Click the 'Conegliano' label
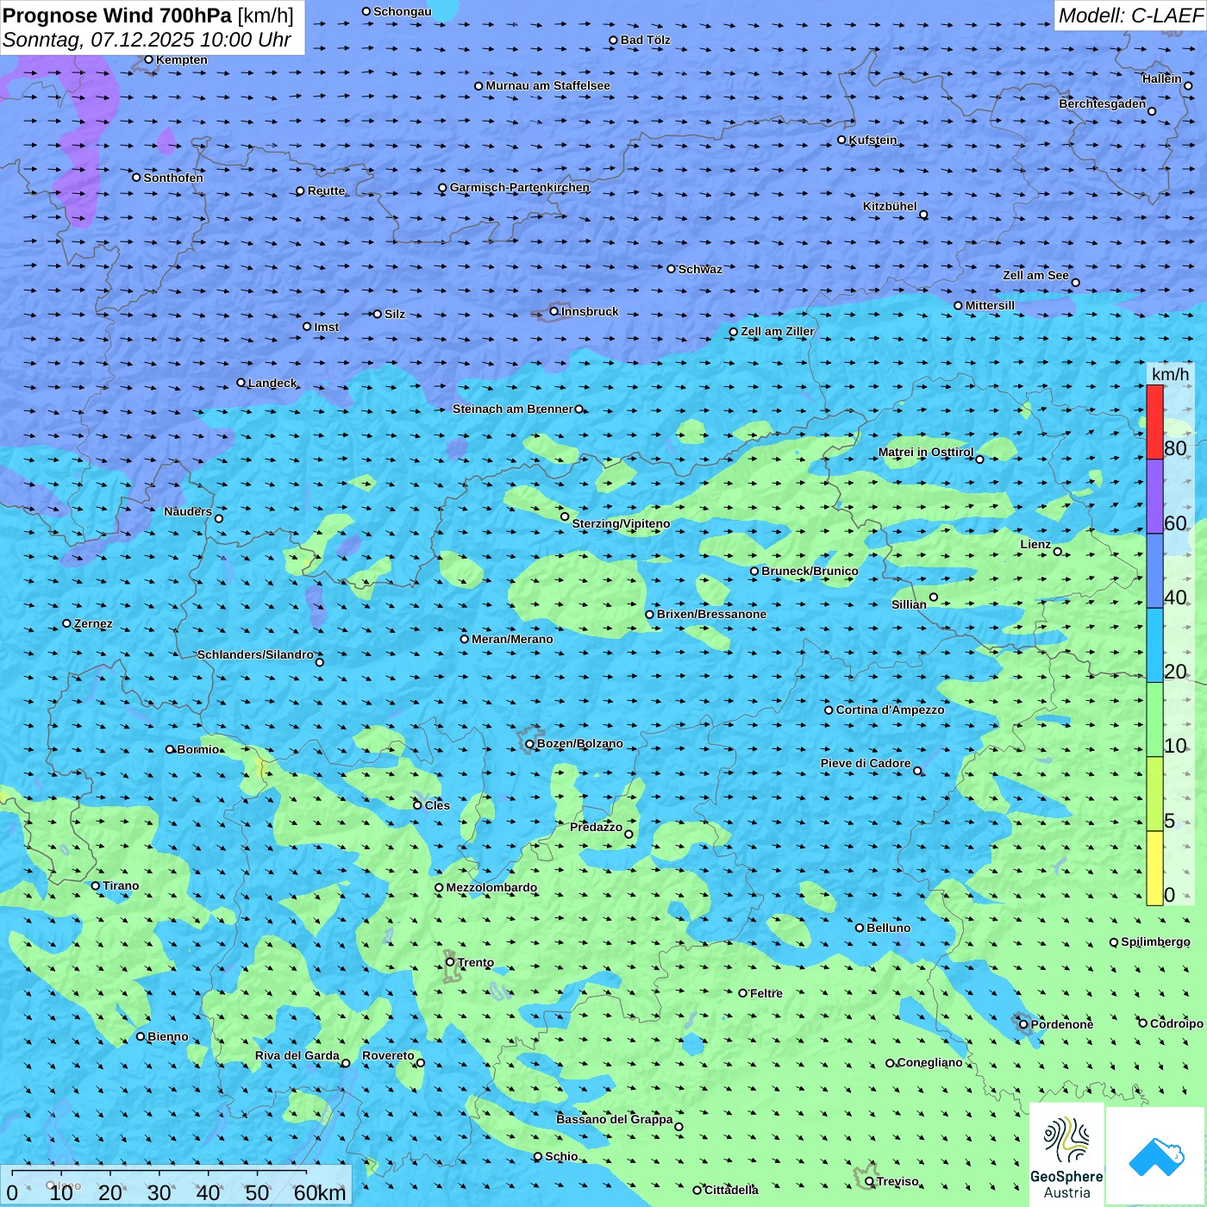 click(929, 1062)
